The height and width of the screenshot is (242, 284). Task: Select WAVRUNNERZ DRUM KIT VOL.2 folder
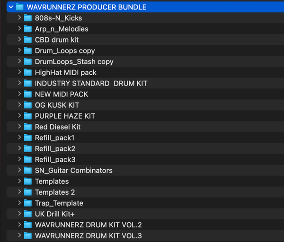pos(88,225)
